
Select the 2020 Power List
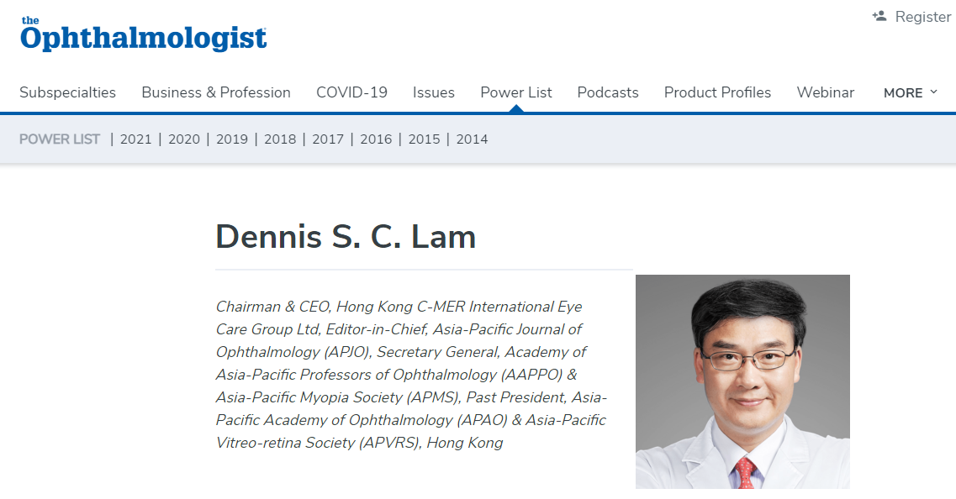click(x=184, y=139)
